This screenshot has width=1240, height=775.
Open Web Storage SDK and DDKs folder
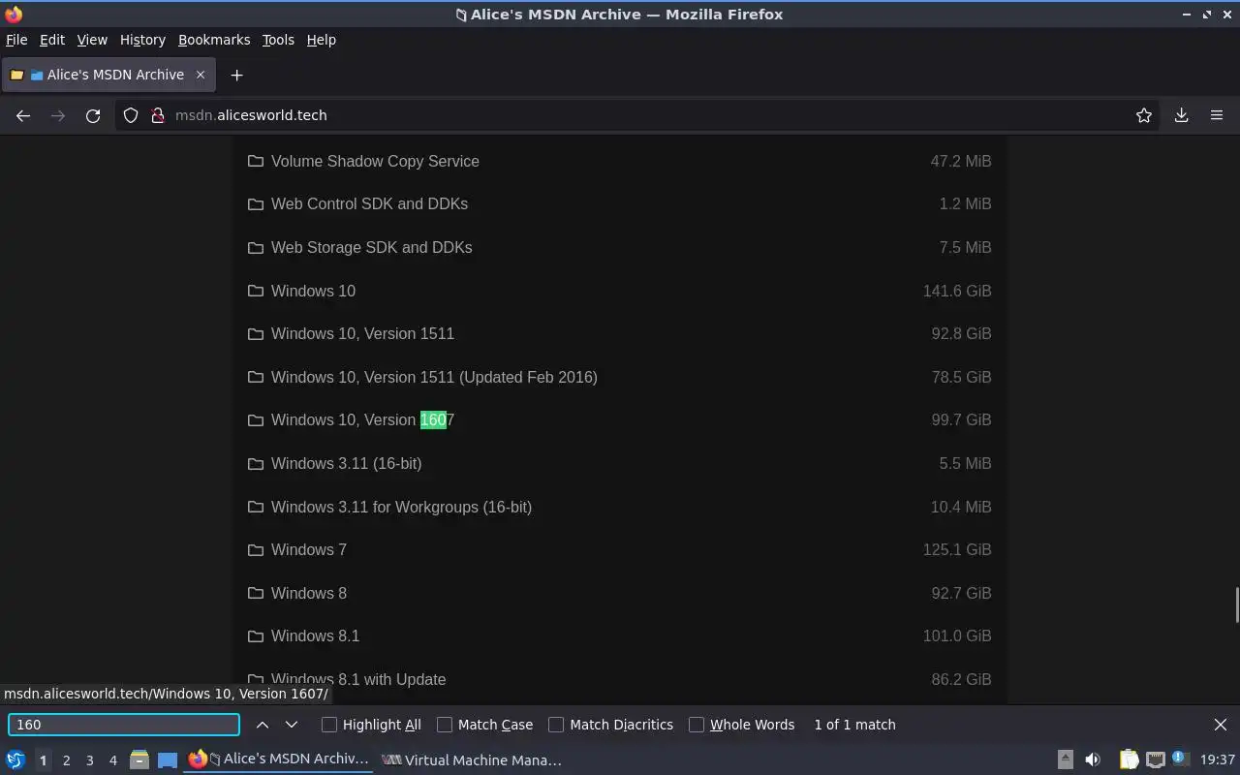point(372,247)
